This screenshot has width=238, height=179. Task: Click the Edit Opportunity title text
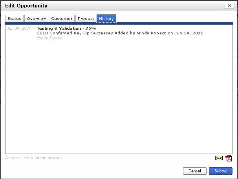tap(26, 6)
